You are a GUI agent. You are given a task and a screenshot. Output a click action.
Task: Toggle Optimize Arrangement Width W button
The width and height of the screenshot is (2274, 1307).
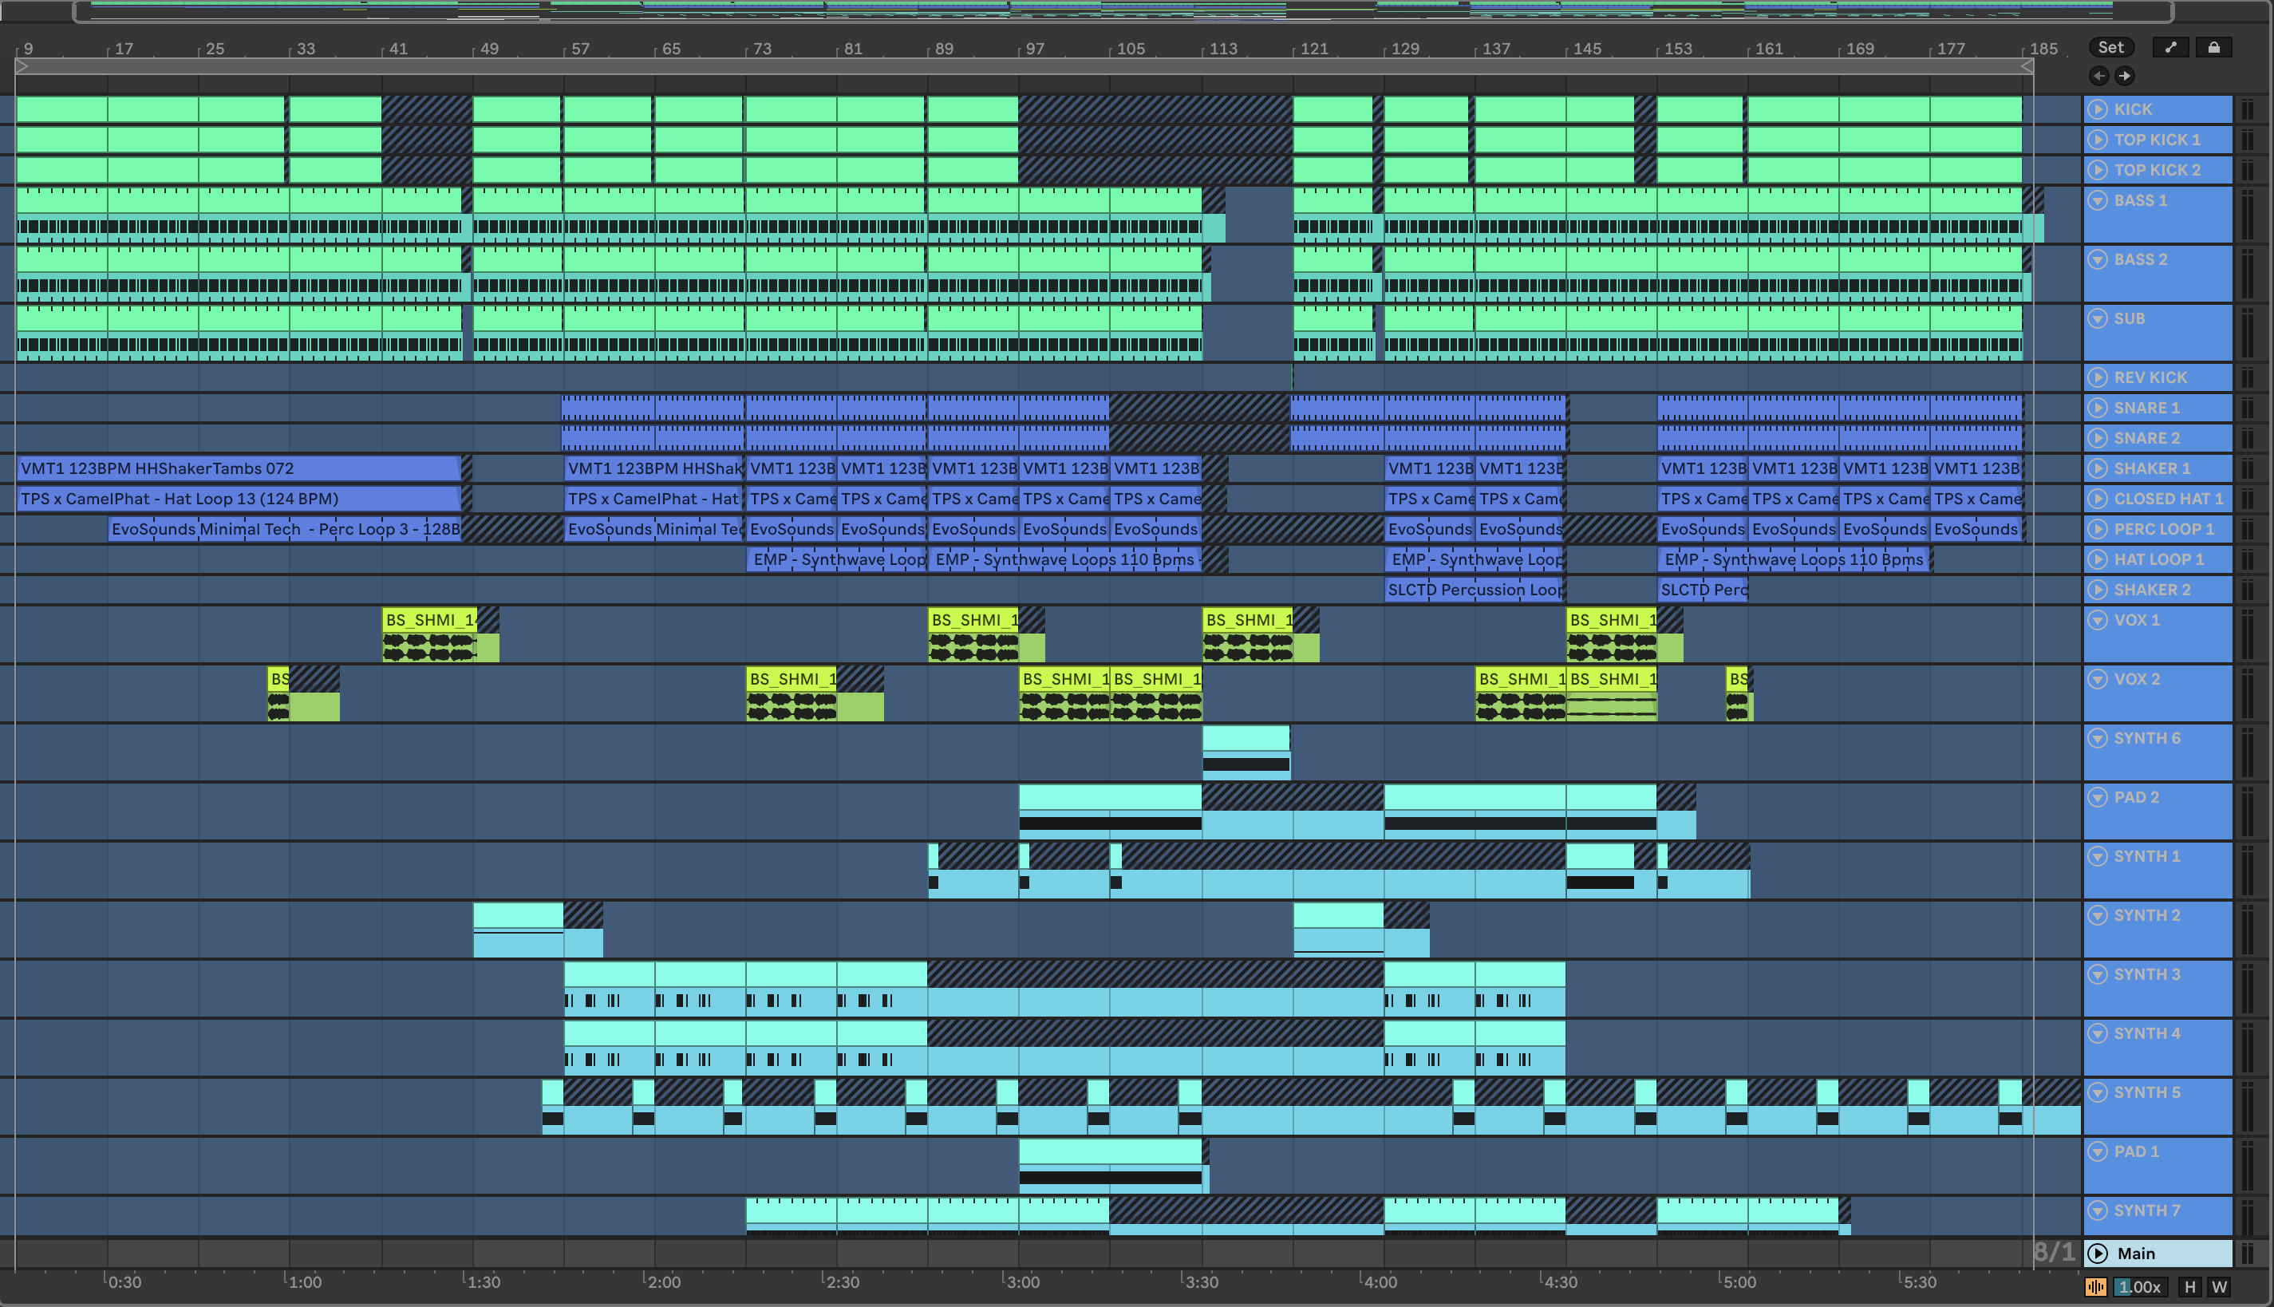(2219, 1287)
